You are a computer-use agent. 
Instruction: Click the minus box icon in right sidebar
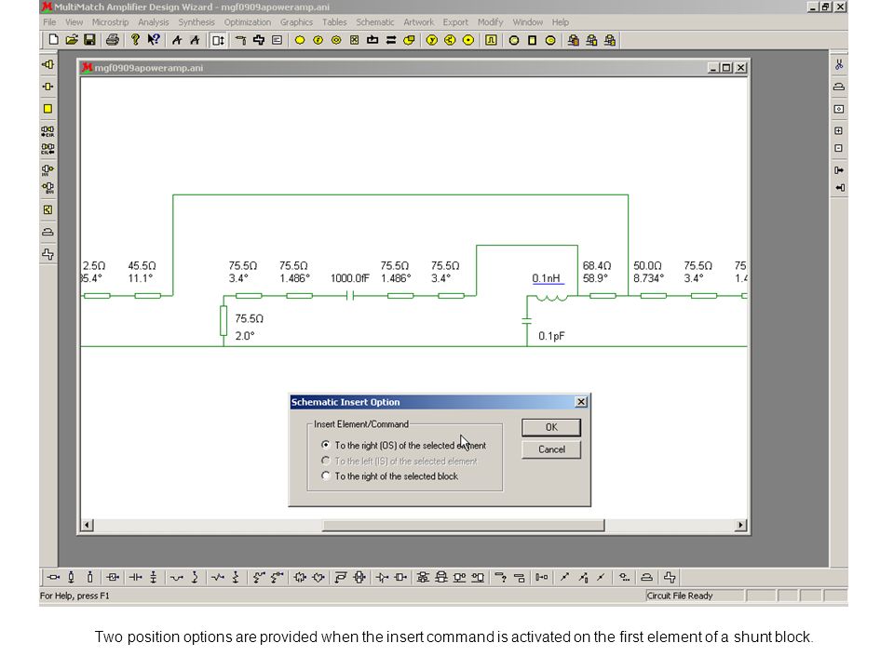(x=839, y=148)
